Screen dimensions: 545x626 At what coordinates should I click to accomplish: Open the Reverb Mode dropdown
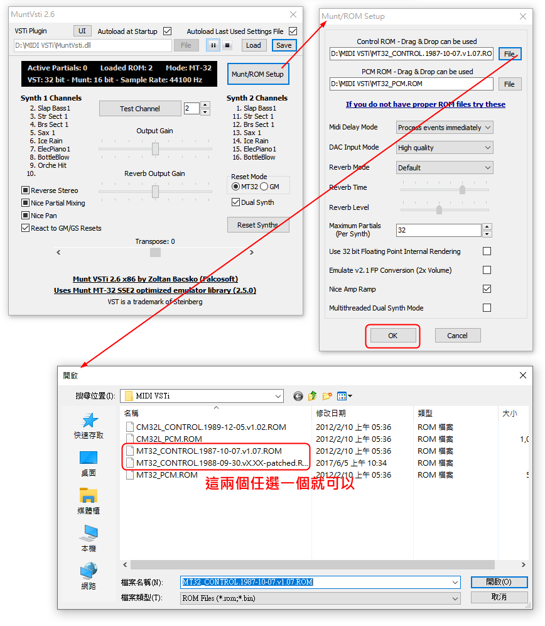pos(445,168)
